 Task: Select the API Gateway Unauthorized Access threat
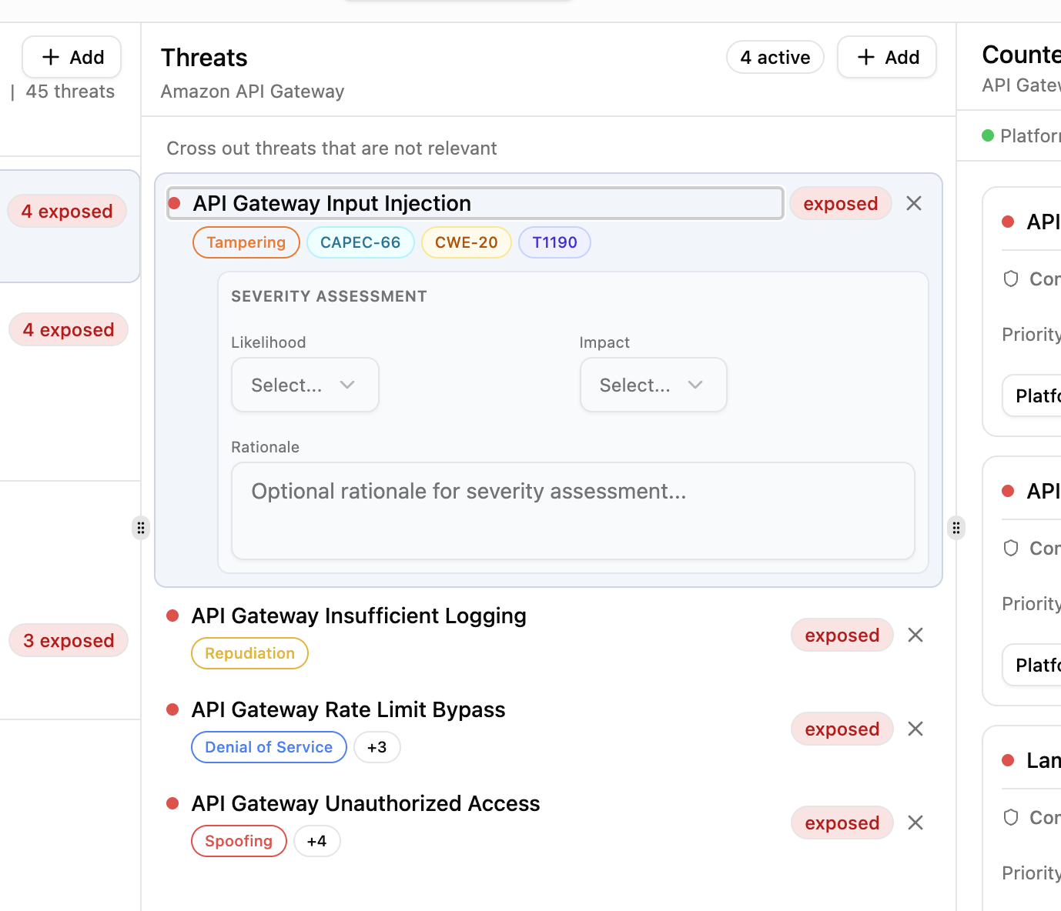pos(366,803)
